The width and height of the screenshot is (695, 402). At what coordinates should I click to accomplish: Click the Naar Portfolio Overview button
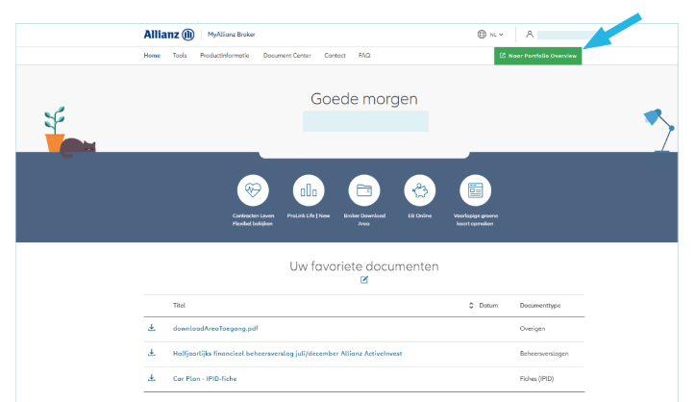pos(537,56)
